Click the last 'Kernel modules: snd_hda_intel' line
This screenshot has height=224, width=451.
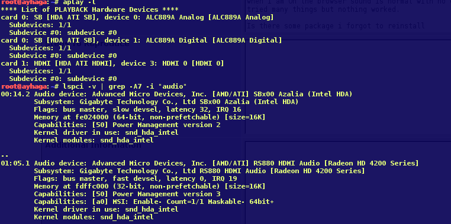tap(94, 217)
